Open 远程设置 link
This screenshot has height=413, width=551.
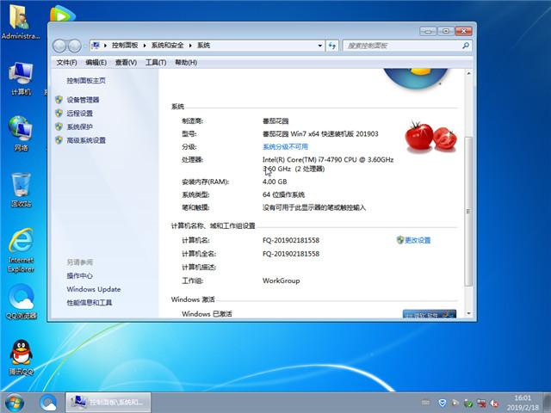(x=80, y=113)
